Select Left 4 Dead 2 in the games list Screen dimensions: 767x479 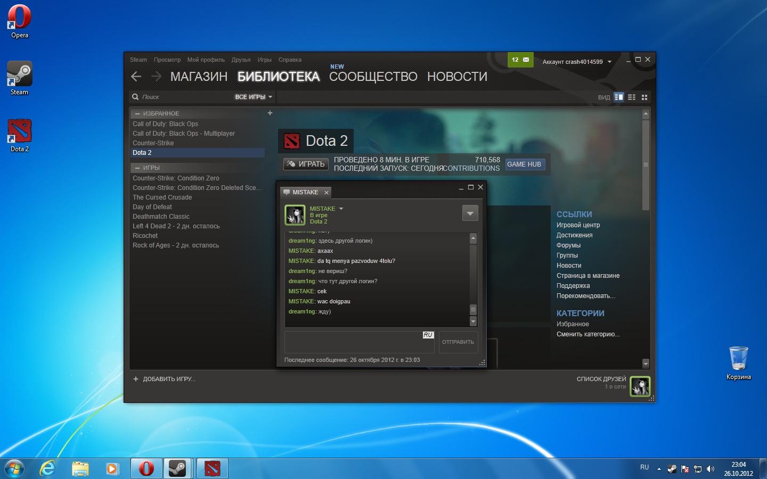click(197, 226)
